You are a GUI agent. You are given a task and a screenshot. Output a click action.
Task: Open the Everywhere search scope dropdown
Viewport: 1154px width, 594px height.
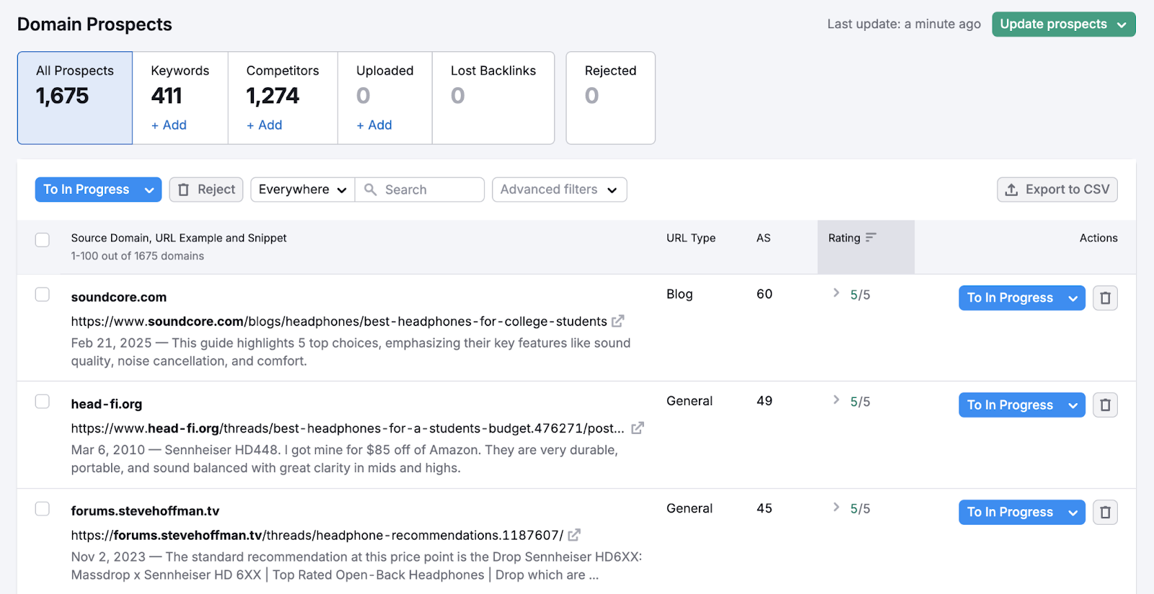click(x=302, y=190)
